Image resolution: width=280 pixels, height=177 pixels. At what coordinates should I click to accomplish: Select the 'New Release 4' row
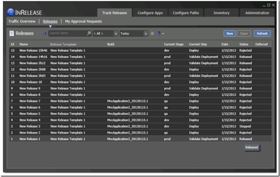140,120
